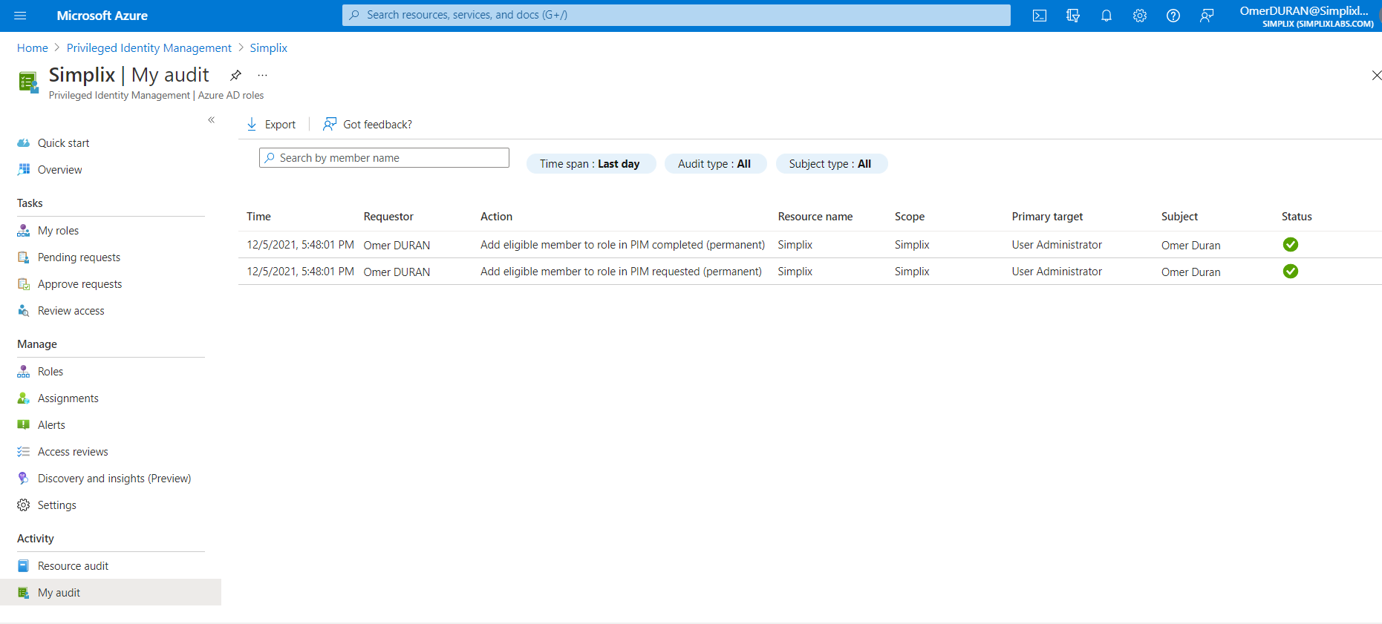Click the Alerts icon
This screenshot has width=1382, height=624.
[24, 425]
